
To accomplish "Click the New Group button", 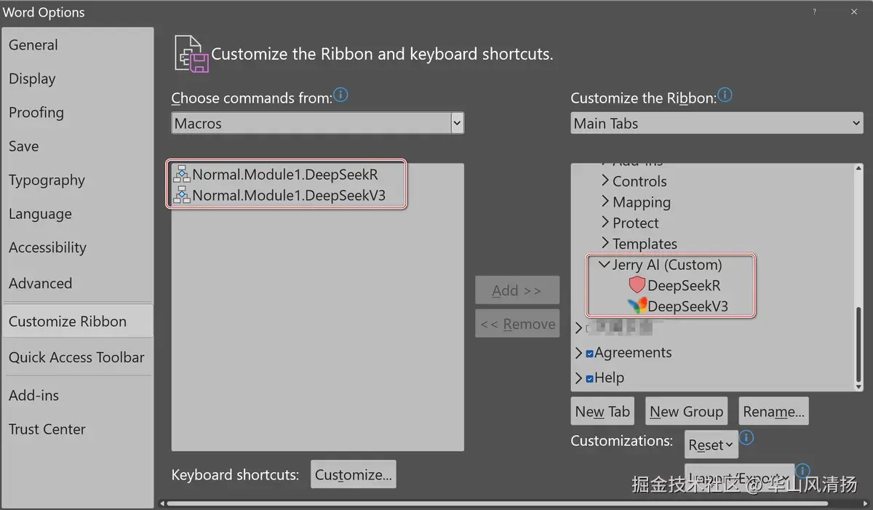I will tap(686, 411).
